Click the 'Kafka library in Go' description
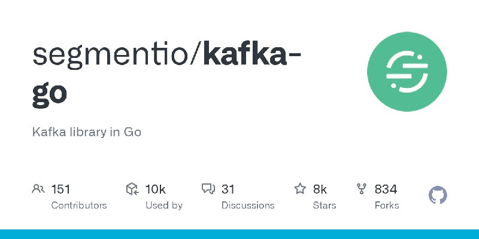Screen dimensions: 479x239 87,132
